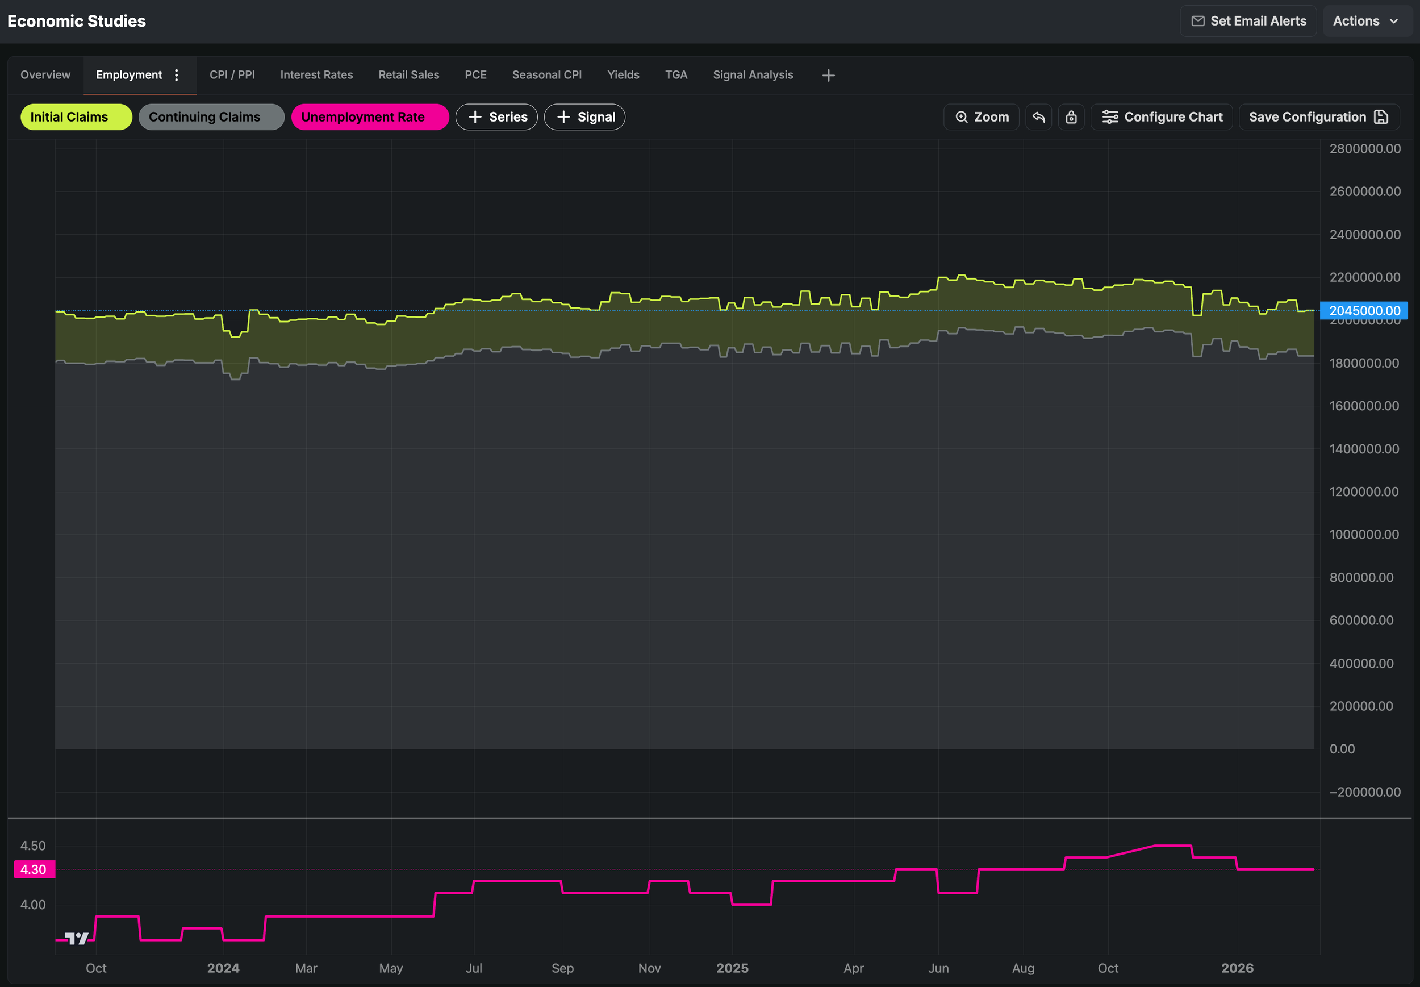
Task: Open the add Series menu
Action: click(496, 117)
